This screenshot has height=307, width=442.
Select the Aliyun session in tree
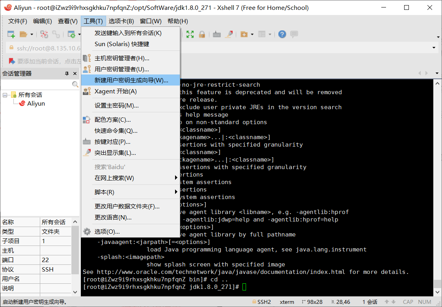point(36,104)
